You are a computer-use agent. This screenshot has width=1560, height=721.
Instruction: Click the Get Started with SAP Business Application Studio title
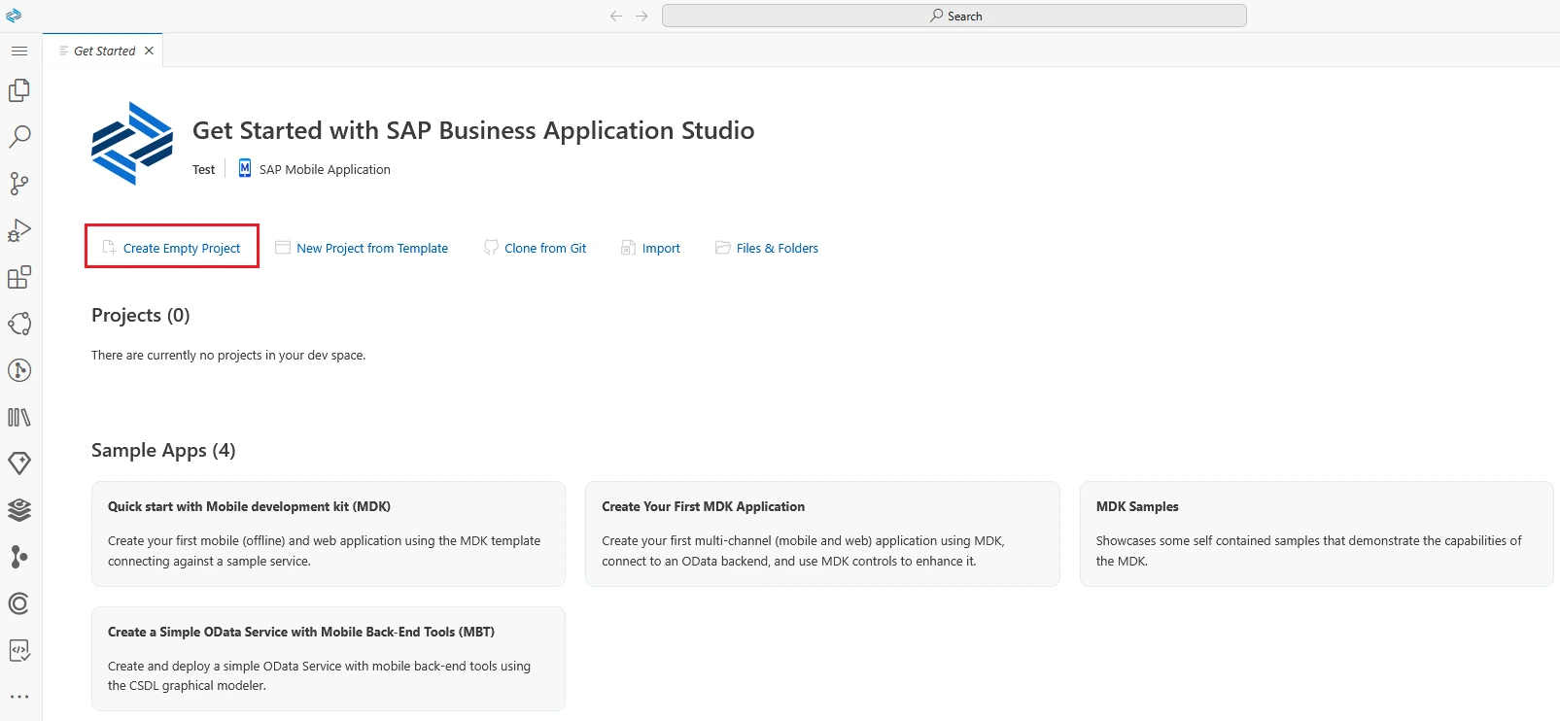click(x=473, y=130)
